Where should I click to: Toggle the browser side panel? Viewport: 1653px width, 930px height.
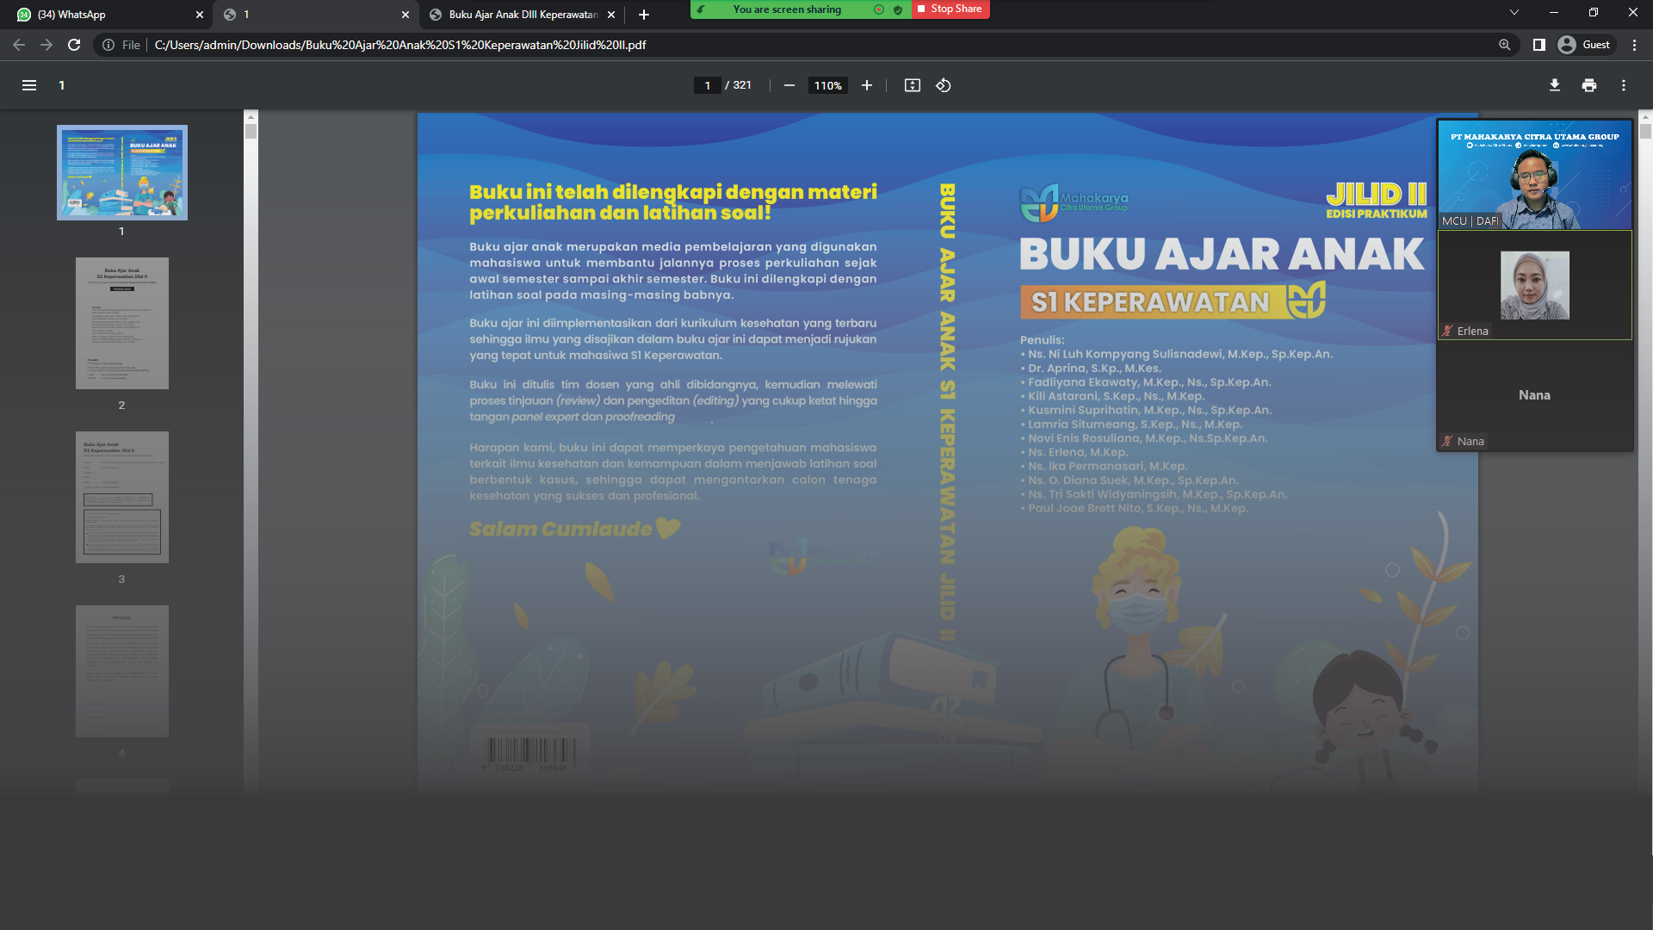(1539, 45)
